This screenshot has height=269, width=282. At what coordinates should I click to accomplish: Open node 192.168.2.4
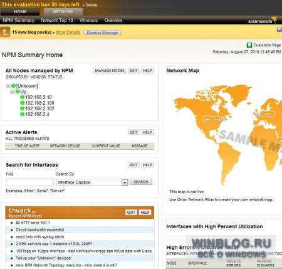coord(37,114)
